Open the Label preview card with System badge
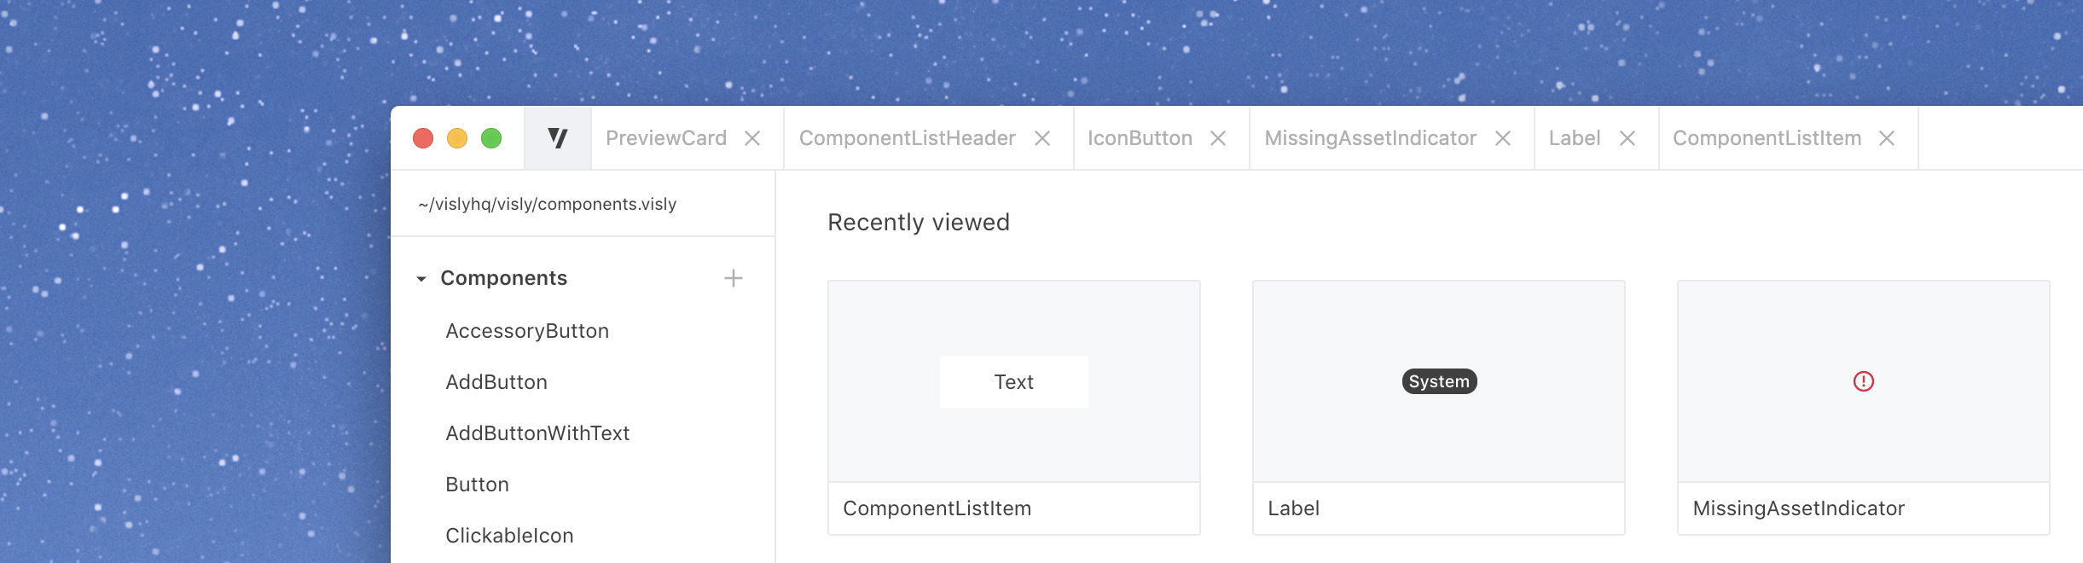2083x563 pixels. point(1439,408)
